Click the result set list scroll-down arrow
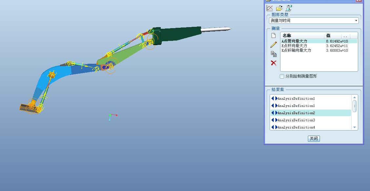370x191 pixels. (x=355, y=127)
